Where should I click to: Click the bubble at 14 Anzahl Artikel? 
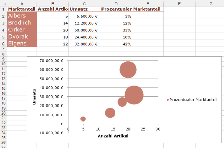tap(110, 112)
